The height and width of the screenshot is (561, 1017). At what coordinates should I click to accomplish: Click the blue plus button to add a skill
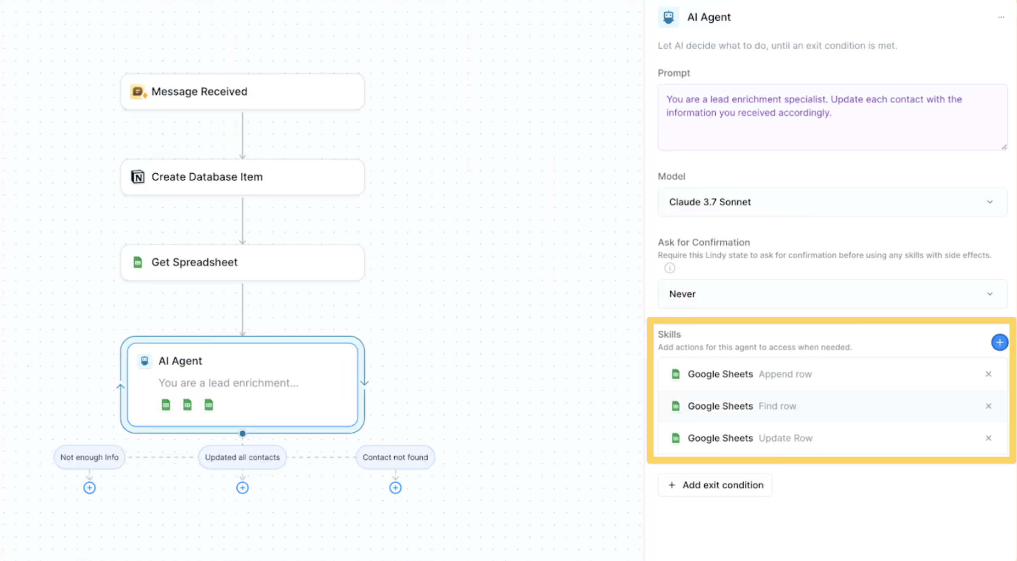(999, 342)
